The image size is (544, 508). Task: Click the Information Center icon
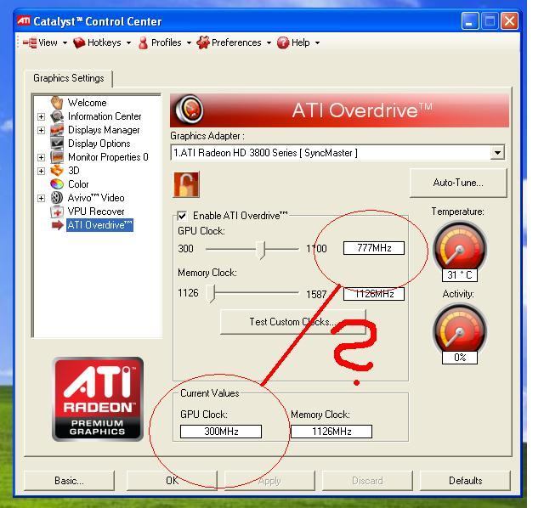[57, 116]
